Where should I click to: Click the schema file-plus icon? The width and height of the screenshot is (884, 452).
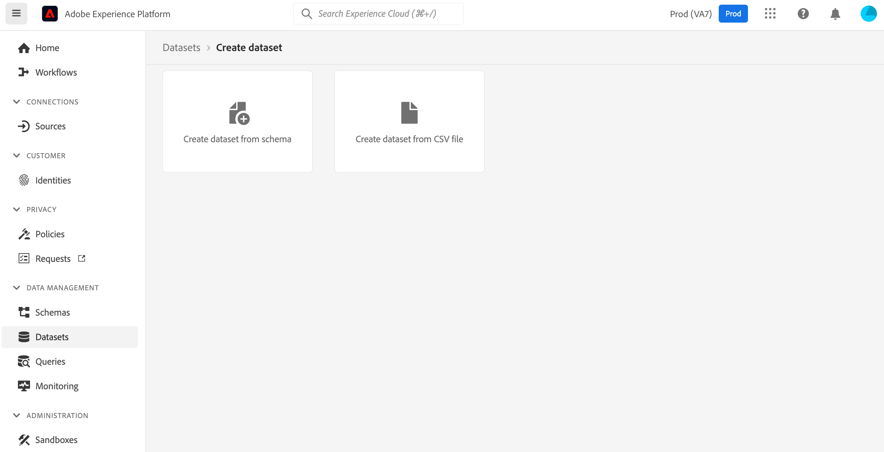point(239,113)
